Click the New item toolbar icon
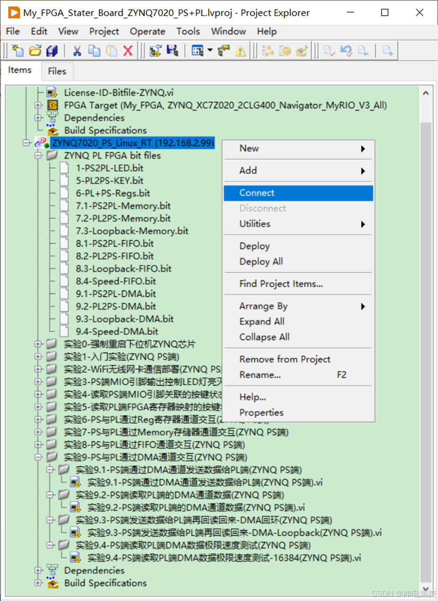Image resolution: width=438 pixels, height=601 pixels. click(18, 51)
